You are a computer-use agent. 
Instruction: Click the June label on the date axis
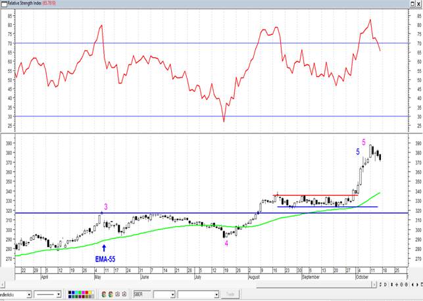[x=145, y=277]
